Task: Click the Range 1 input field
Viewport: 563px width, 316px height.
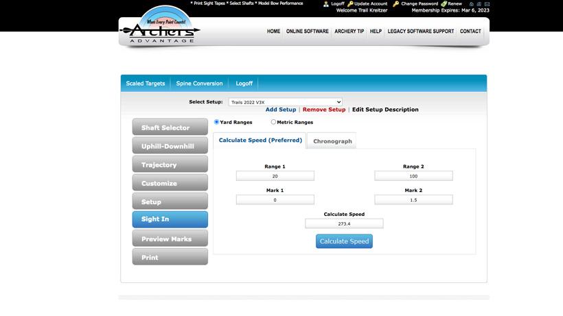Action: tap(275, 176)
